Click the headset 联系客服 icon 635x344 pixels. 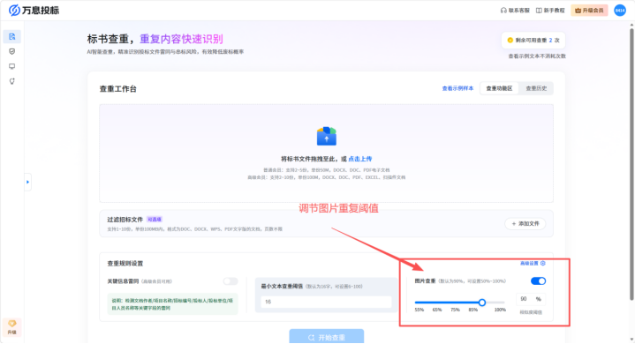point(503,11)
